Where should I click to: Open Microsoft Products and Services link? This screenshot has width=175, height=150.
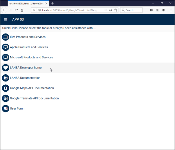click(31, 58)
